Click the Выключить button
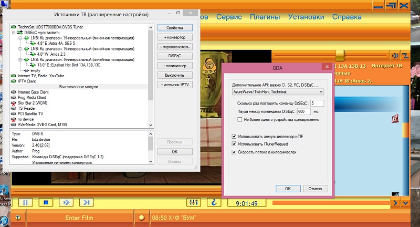420x227 pixels. [x=175, y=75]
